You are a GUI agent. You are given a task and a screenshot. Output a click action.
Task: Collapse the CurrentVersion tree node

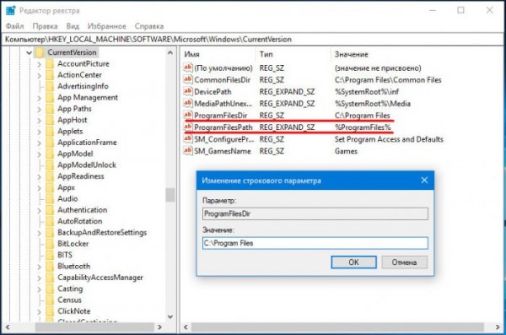click(29, 52)
